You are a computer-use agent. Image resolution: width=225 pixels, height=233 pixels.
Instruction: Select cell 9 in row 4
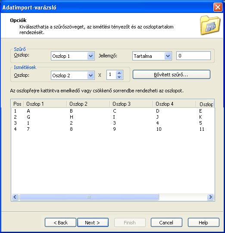[114, 129]
